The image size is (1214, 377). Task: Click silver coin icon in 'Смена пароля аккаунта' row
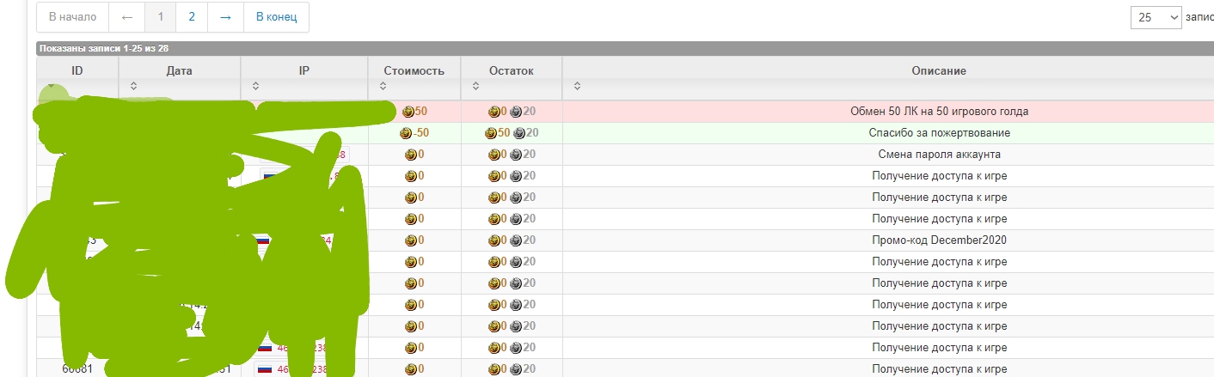coord(517,155)
